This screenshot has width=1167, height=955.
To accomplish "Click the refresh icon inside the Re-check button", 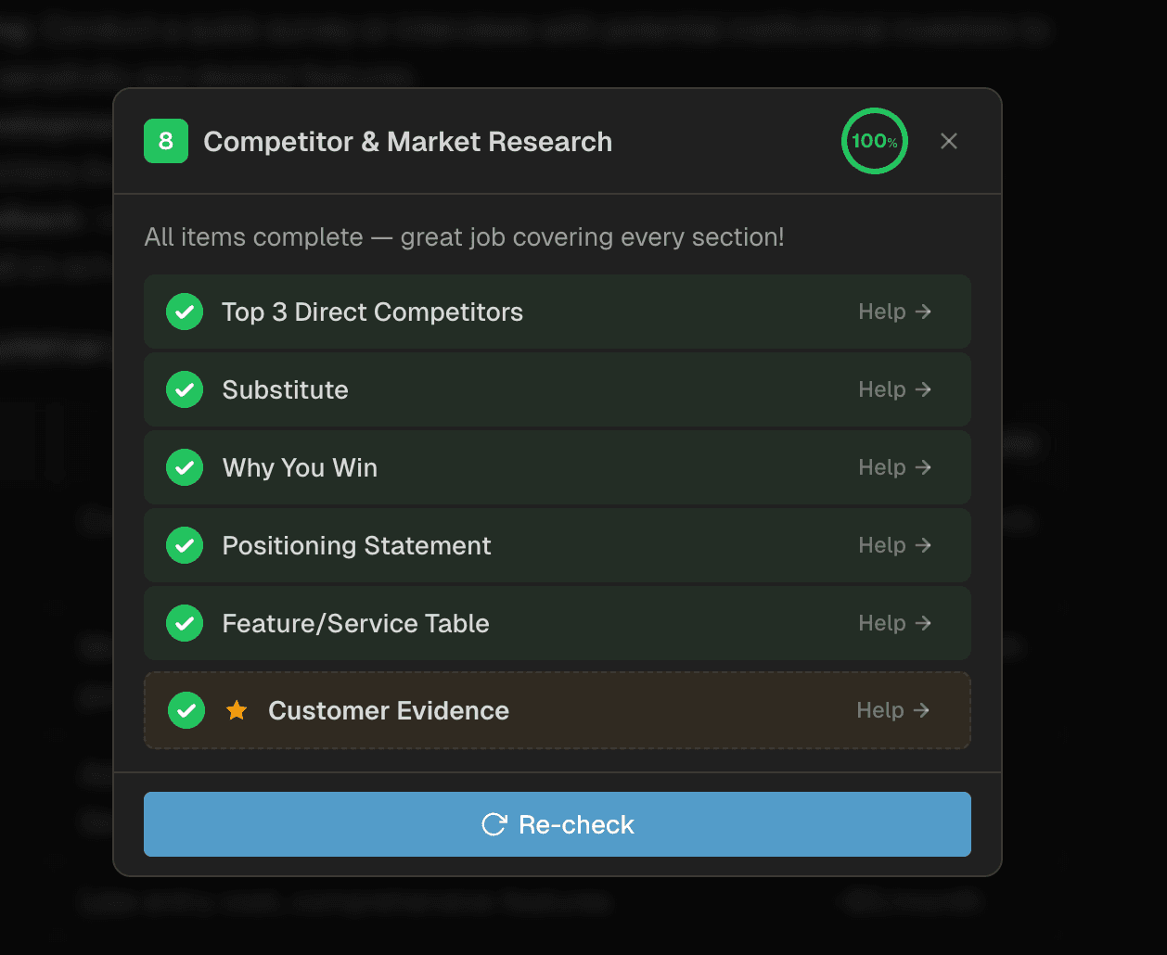I will pyautogui.click(x=494, y=824).
